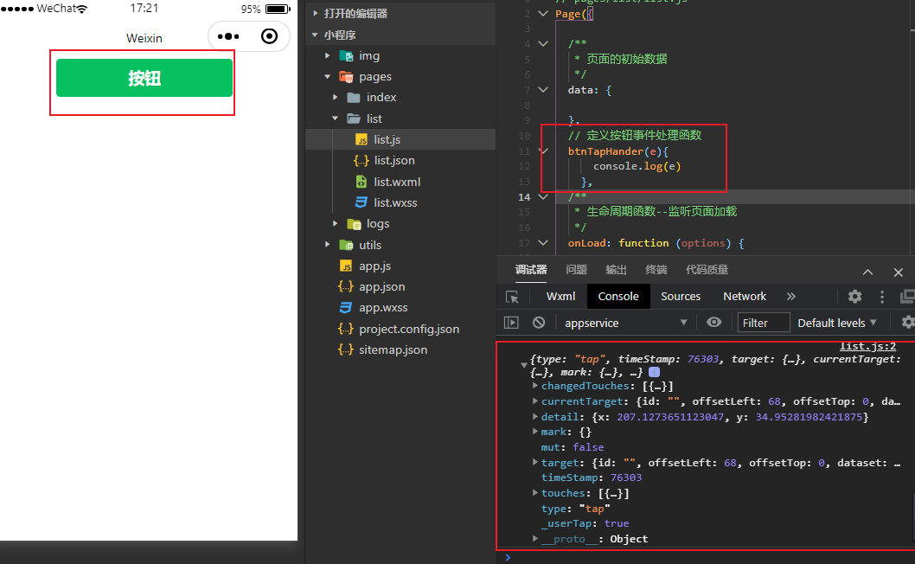Expand the touches property
The width and height of the screenshot is (915, 564).
pos(535,493)
